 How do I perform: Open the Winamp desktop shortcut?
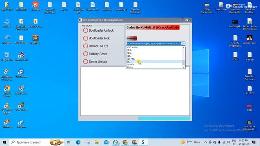tap(7, 123)
